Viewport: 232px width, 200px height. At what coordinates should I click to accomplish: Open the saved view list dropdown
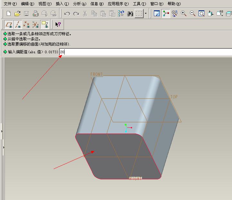[220, 14]
